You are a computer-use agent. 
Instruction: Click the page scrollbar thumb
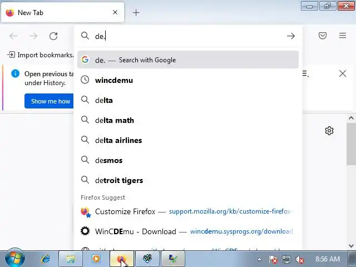351,145
